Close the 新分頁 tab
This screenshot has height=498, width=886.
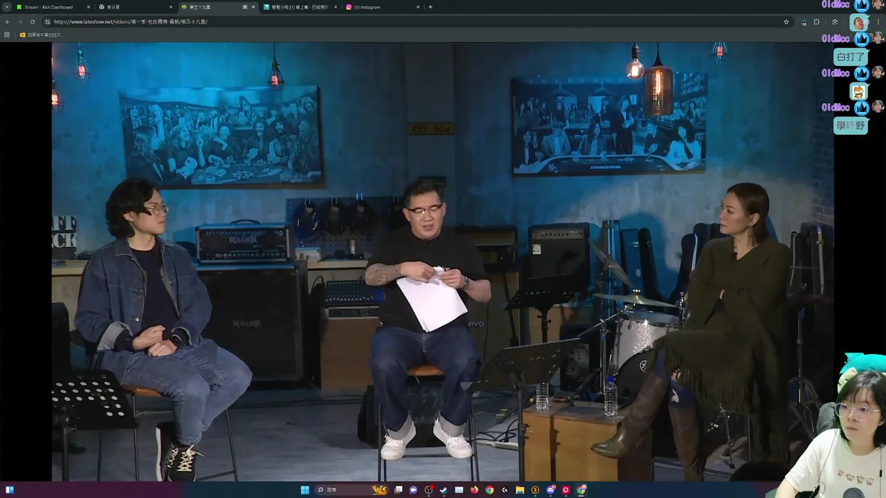pos(171,7)
